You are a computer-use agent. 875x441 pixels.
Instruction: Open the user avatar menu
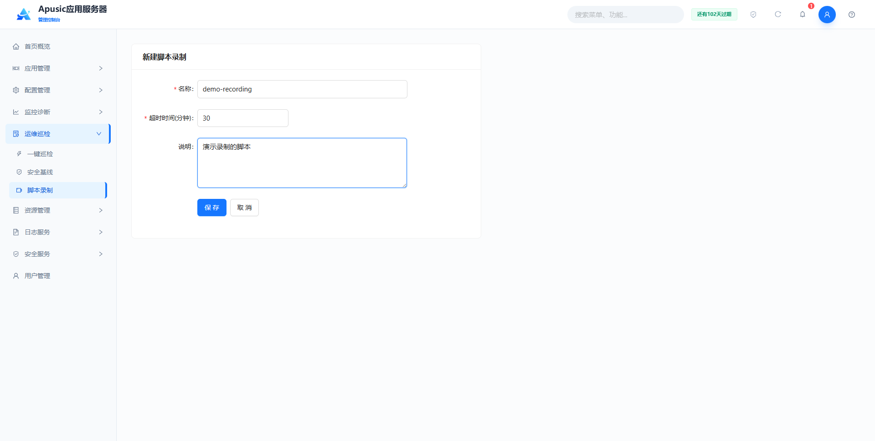tap(827, 15)
